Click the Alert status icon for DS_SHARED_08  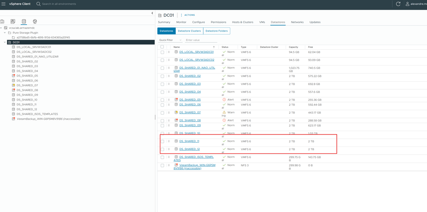[x=224, y=120]
